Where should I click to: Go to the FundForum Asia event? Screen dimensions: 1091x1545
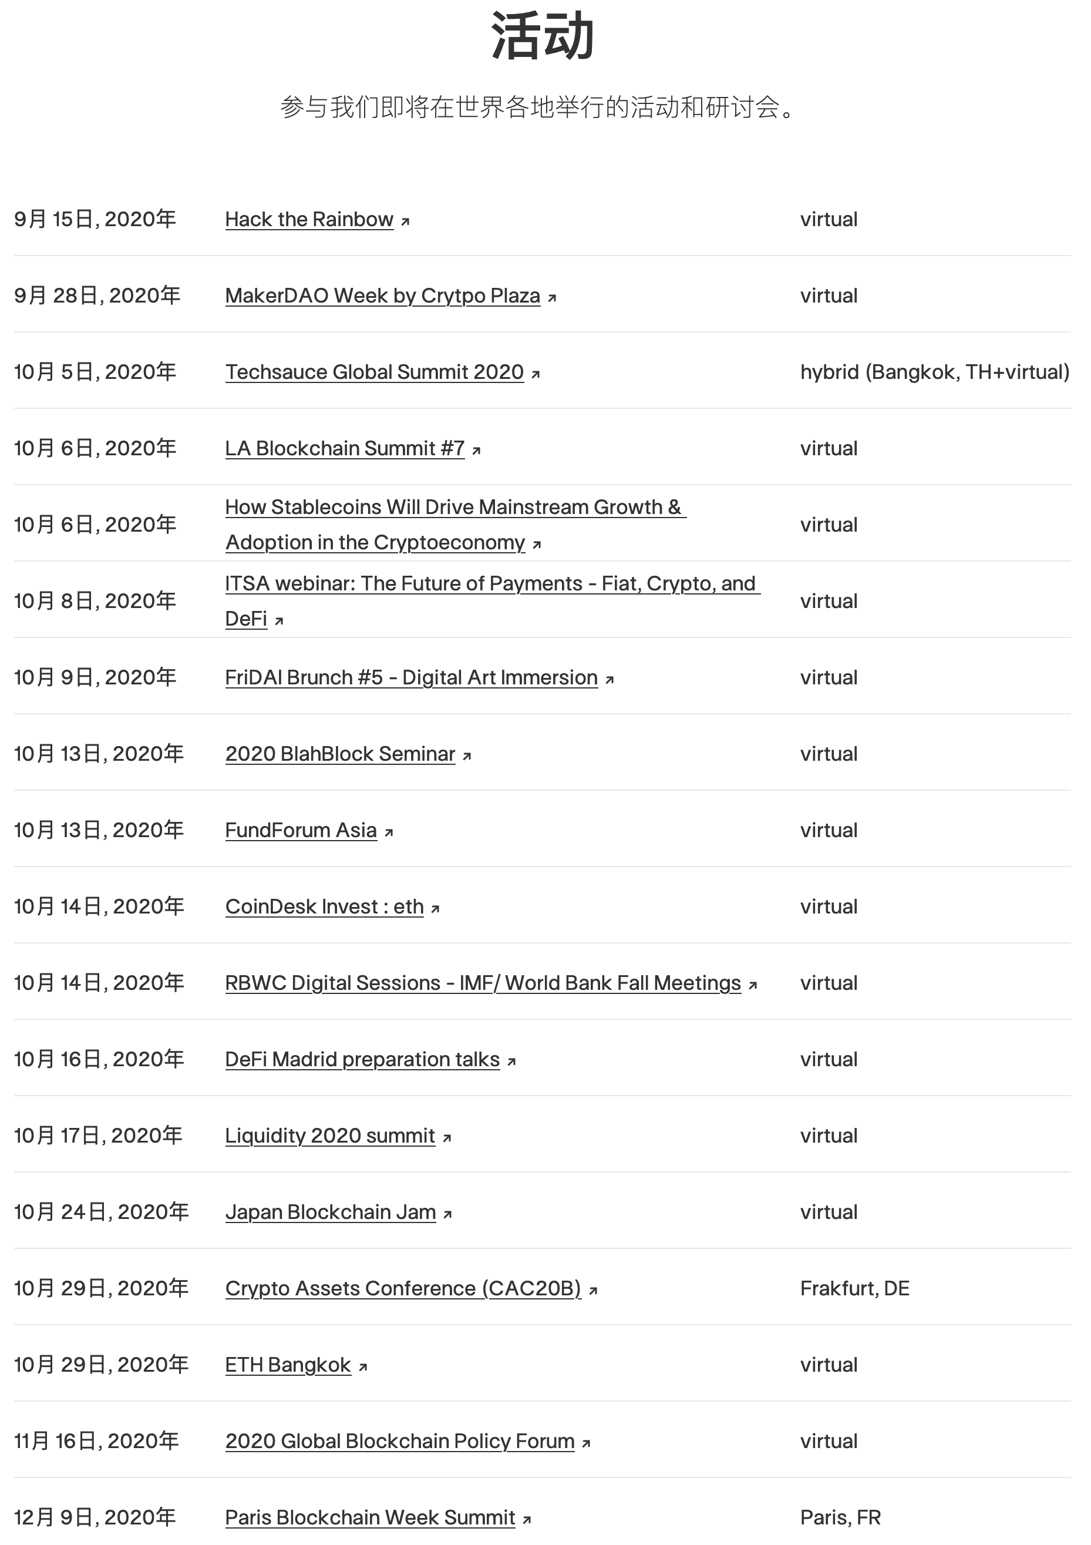click(301, 831)
